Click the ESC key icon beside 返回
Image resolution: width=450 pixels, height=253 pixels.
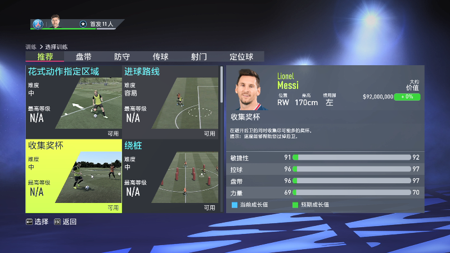pos(57,222)
